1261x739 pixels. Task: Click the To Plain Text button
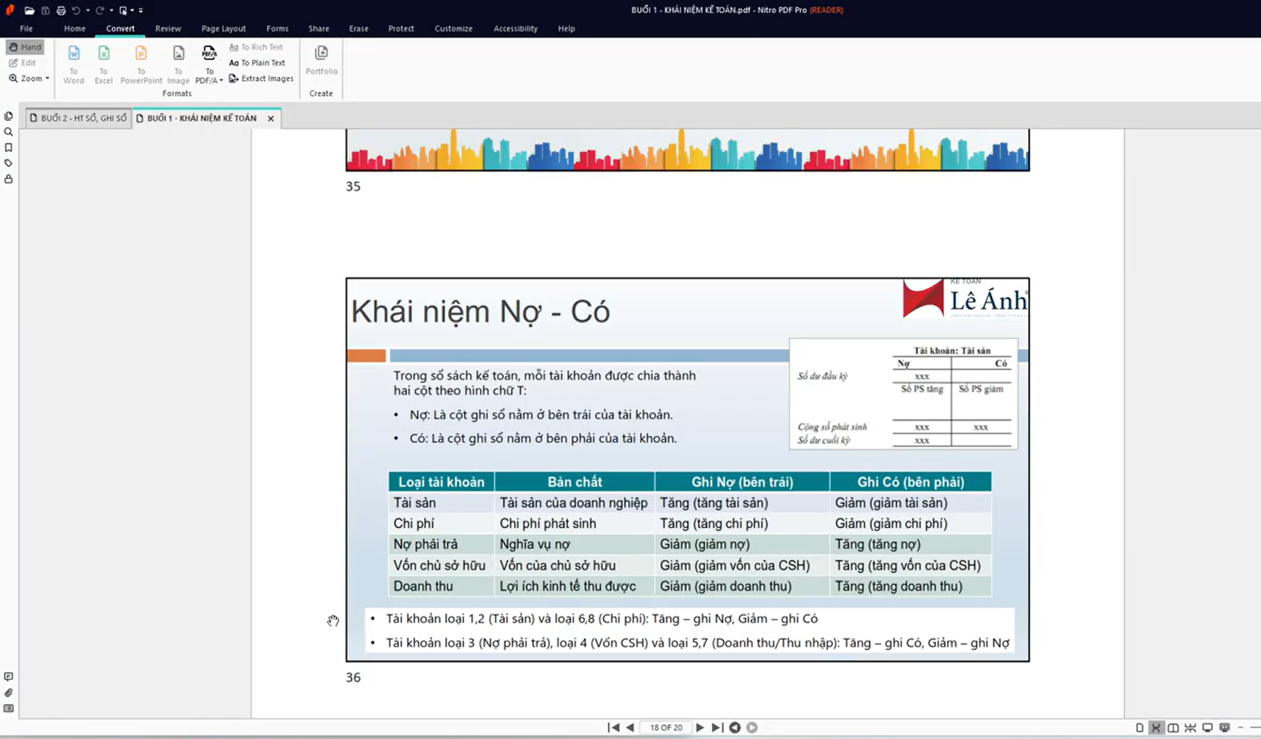tap(257, 63)
